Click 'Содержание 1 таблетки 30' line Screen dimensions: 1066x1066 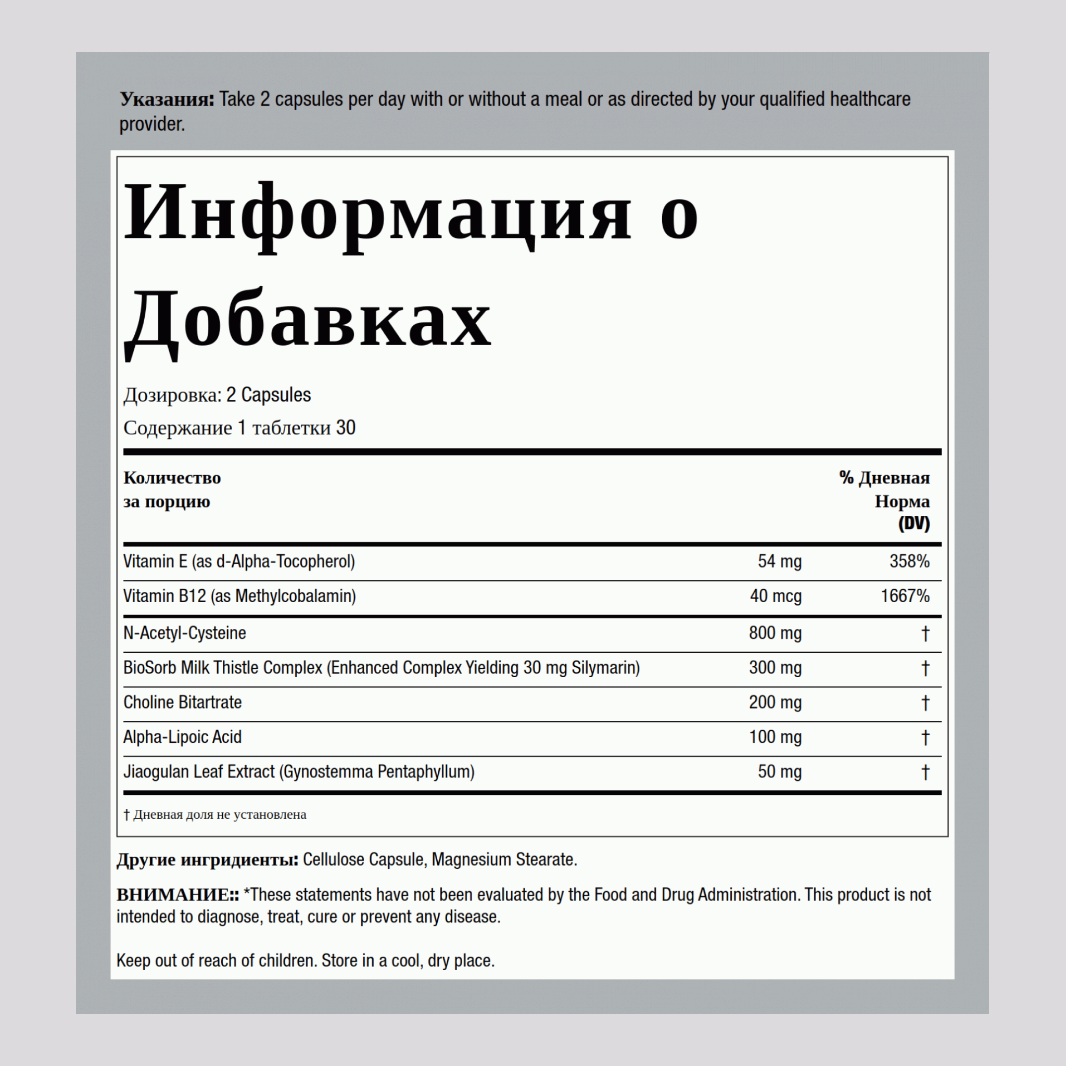[239, 428]
